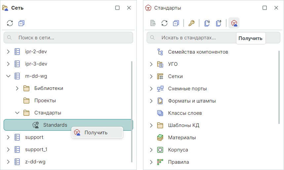
Task: Select the support_1 label
Action: [36, 149]
